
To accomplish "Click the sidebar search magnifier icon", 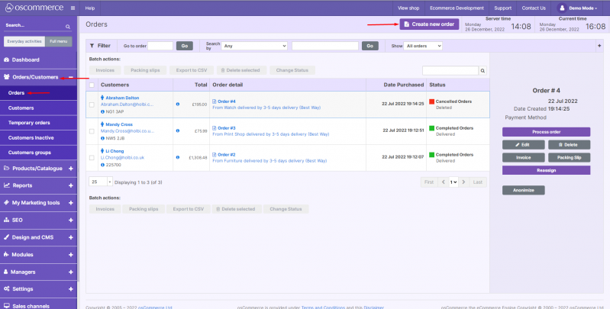I will [71, 25].
